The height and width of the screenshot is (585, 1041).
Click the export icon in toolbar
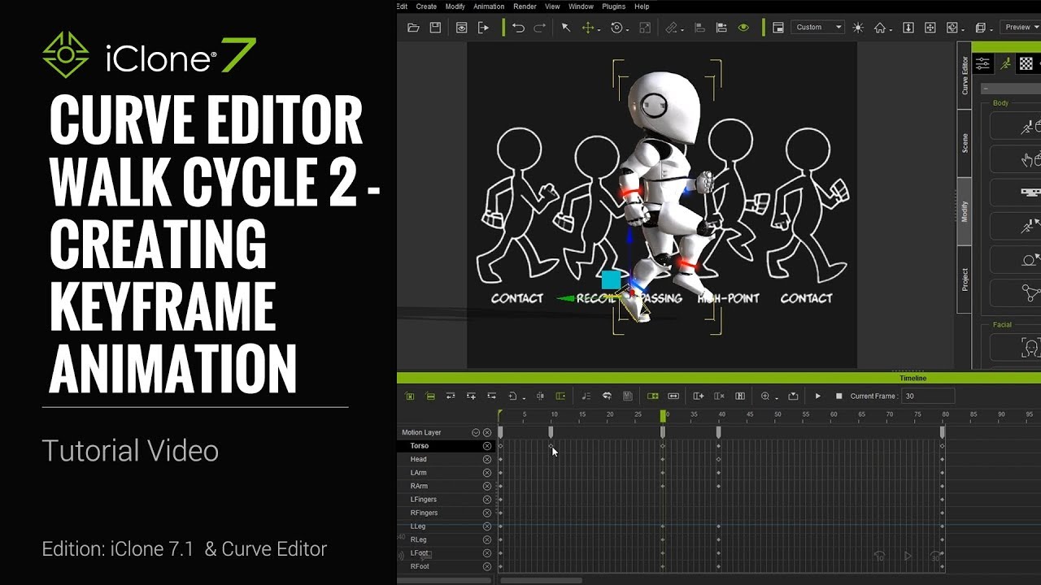tap(483, 28)
